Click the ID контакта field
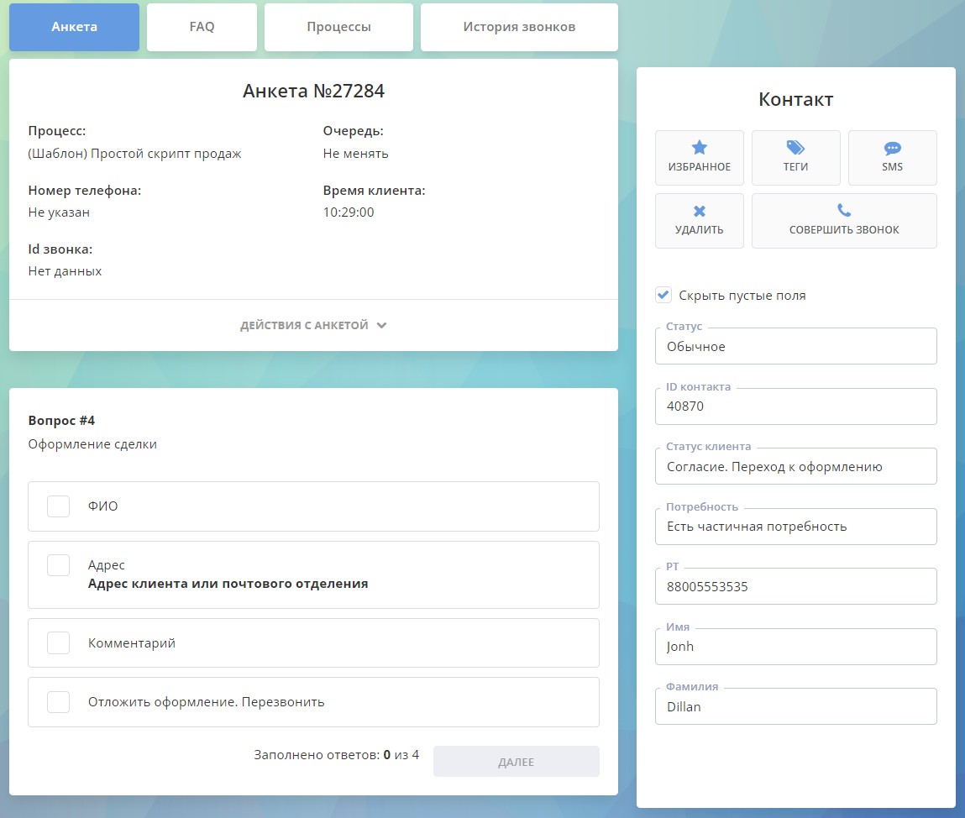The image size is (965, 818). tap(795, 406)
